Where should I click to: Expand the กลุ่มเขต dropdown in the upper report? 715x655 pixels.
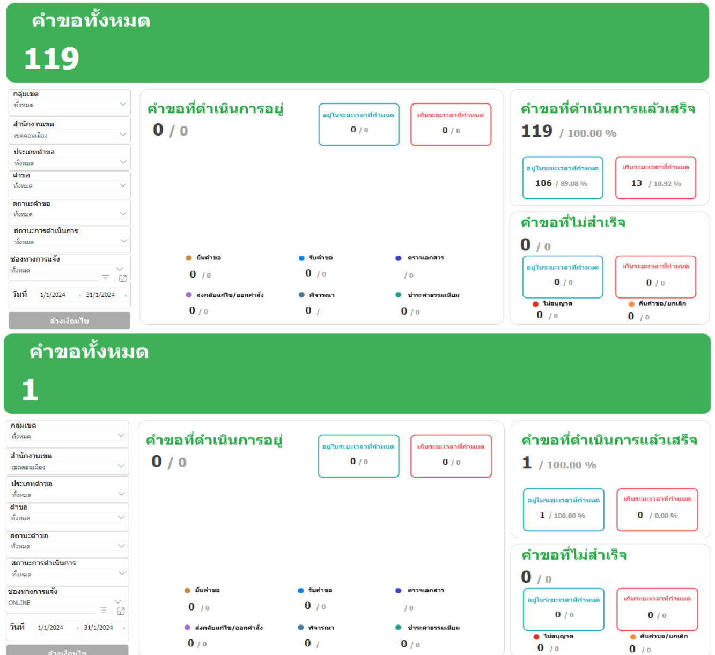point(123,105)
